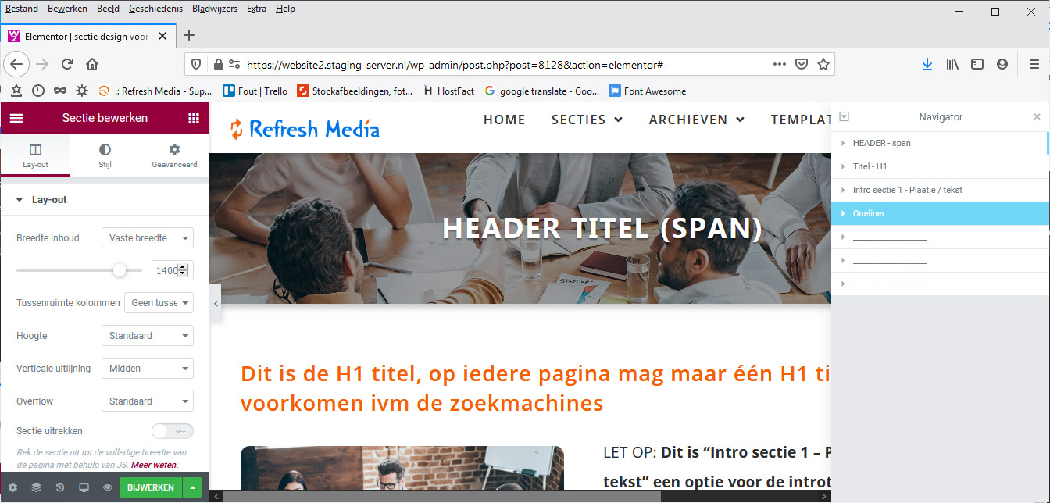1050x503 pixels.
Task: Preview changes with eye icon
Action: pyautogui.click(x=108, y=487)
